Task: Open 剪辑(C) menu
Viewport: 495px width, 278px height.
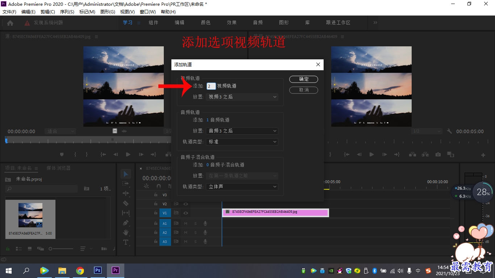Action: click(x=48, y=12)
